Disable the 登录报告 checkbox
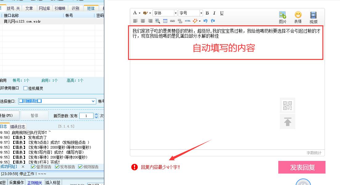Image resolution: width=340 pixels, height=185 pixels. (x=32, y=167)
